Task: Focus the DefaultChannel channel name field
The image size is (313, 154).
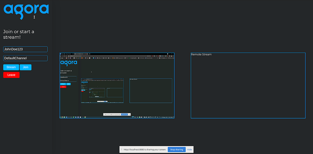Action: coord(25,58)
